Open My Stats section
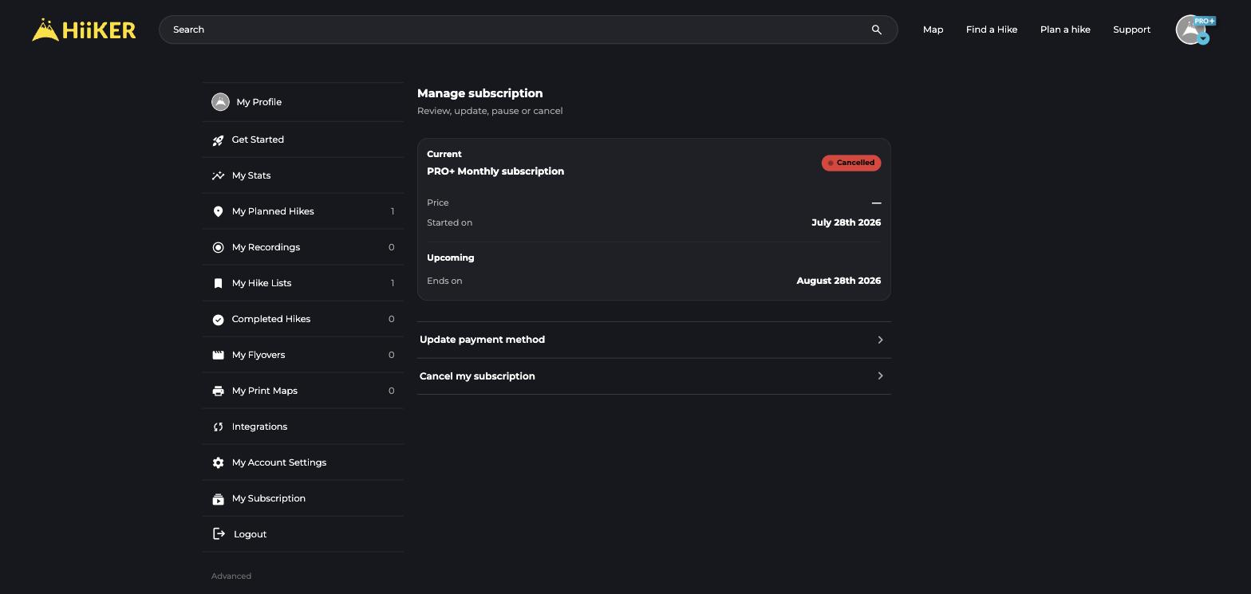This screenshot has width=1251, height=594. [303, 175]
